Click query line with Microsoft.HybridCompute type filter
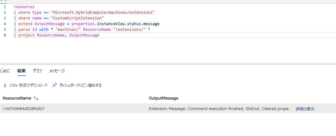Viewport: 336px width, 136px height. click(85, 13)
